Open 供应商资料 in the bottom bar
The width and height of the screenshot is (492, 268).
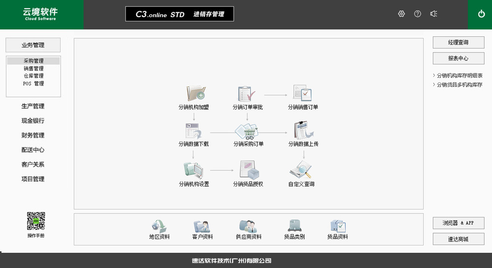point(248,226)
